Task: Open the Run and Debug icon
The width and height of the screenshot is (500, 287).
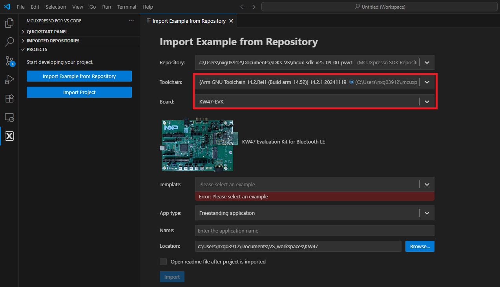Action: coord(9,80)
